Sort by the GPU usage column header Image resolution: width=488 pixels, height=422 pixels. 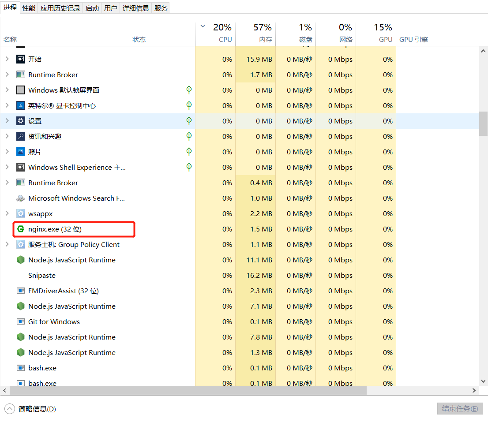point(376,34)
